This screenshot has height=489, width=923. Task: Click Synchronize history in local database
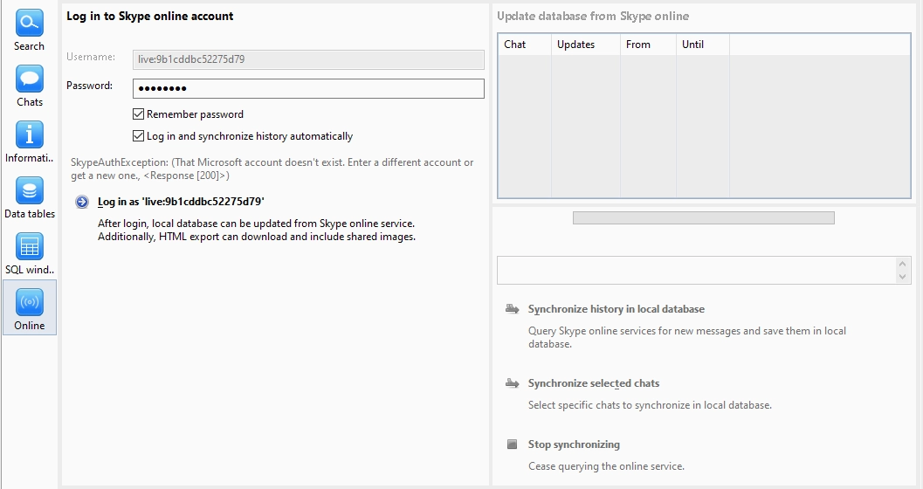(x=616, y=309)
